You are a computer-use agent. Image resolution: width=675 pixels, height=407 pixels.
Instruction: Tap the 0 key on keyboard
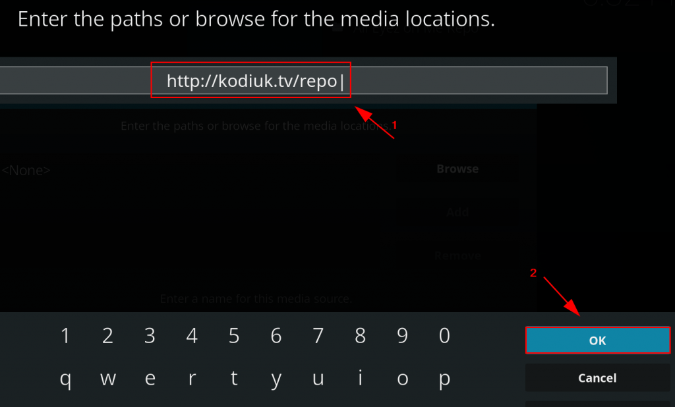(445, 336)
